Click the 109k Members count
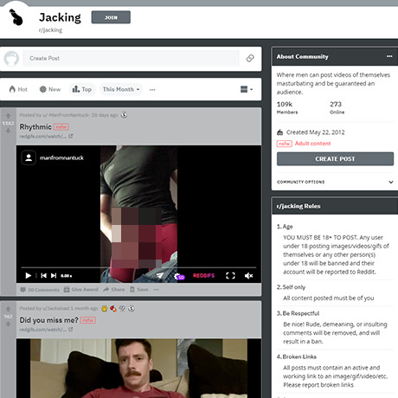This screenshot has width=398, height=398. click(x=287, y=108)
